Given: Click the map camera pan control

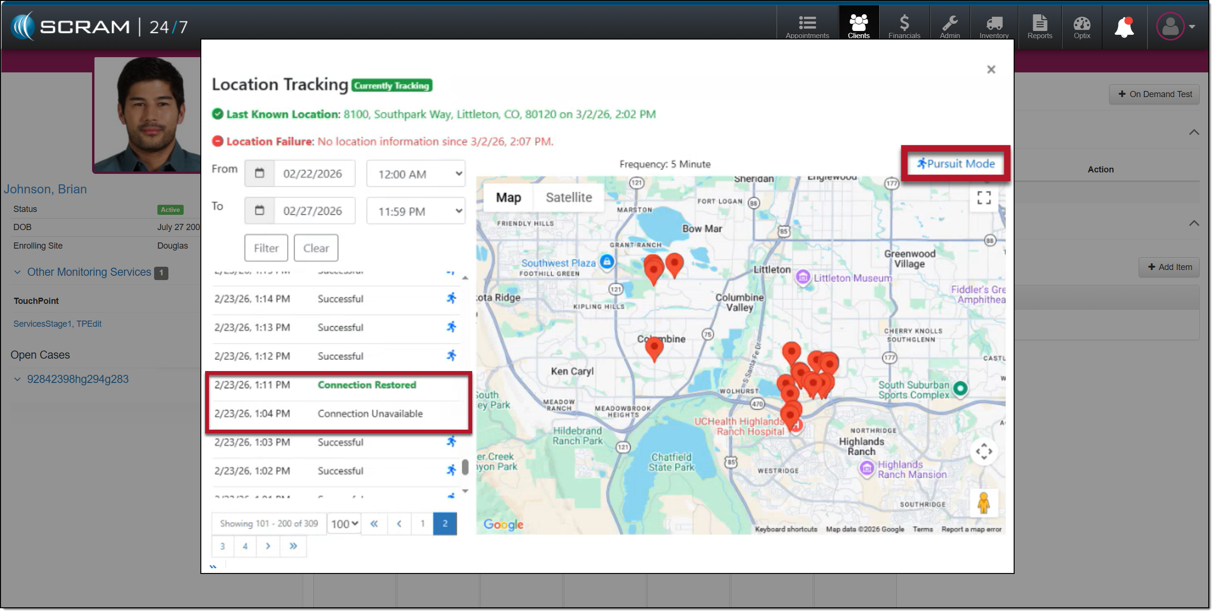Looking at the screenshot, I should point(985,452).
